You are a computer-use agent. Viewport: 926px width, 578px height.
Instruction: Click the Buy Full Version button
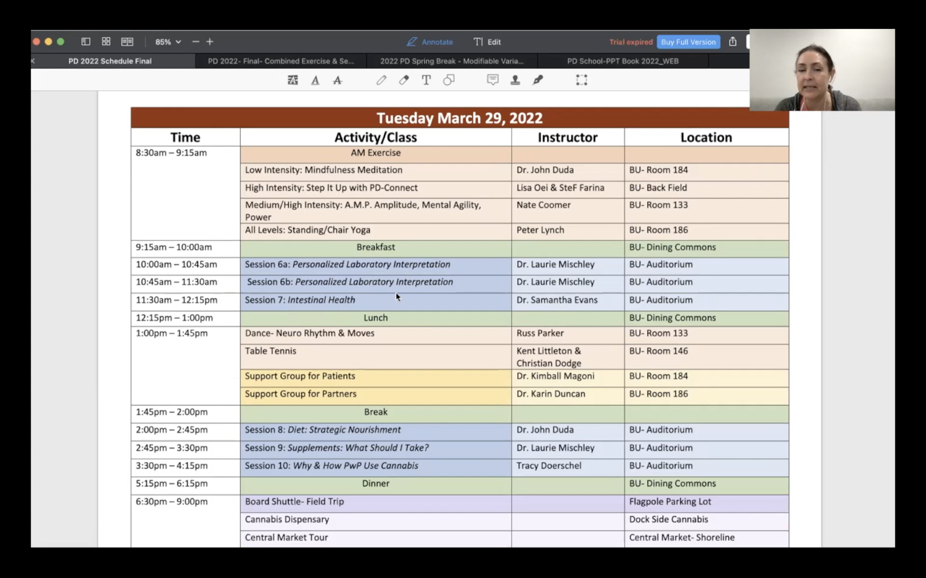pyautogui.click(x=688, y=42)
